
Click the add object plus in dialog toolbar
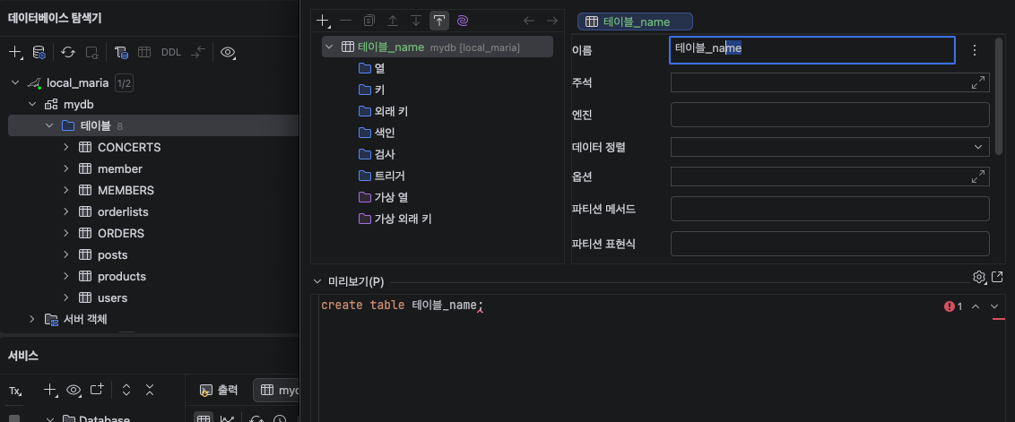coord(323,21)
